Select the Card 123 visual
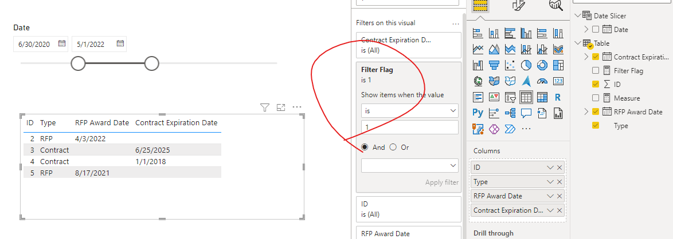 tap(558, 81)
